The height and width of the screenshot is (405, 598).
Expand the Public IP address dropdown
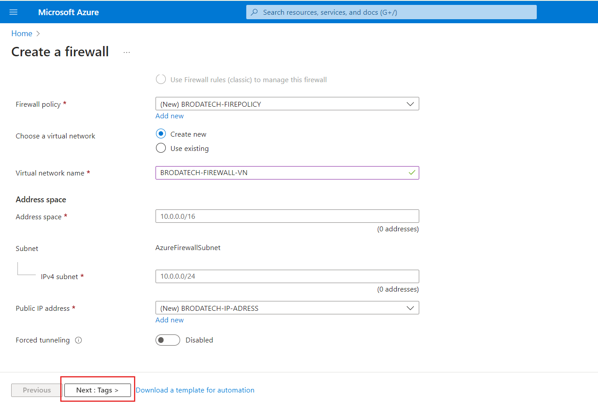[287, 308]
